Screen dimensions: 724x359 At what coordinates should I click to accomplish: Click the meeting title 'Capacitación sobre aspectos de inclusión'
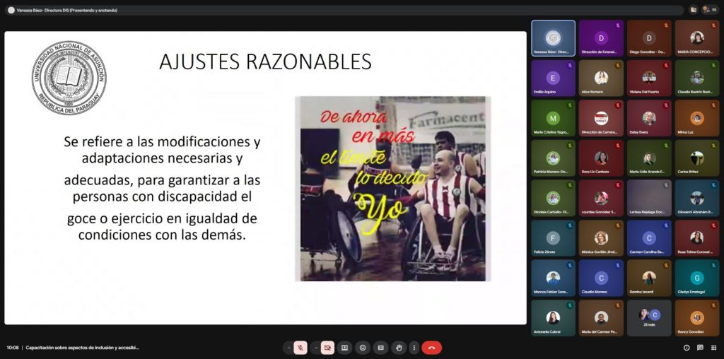(82, 348)
